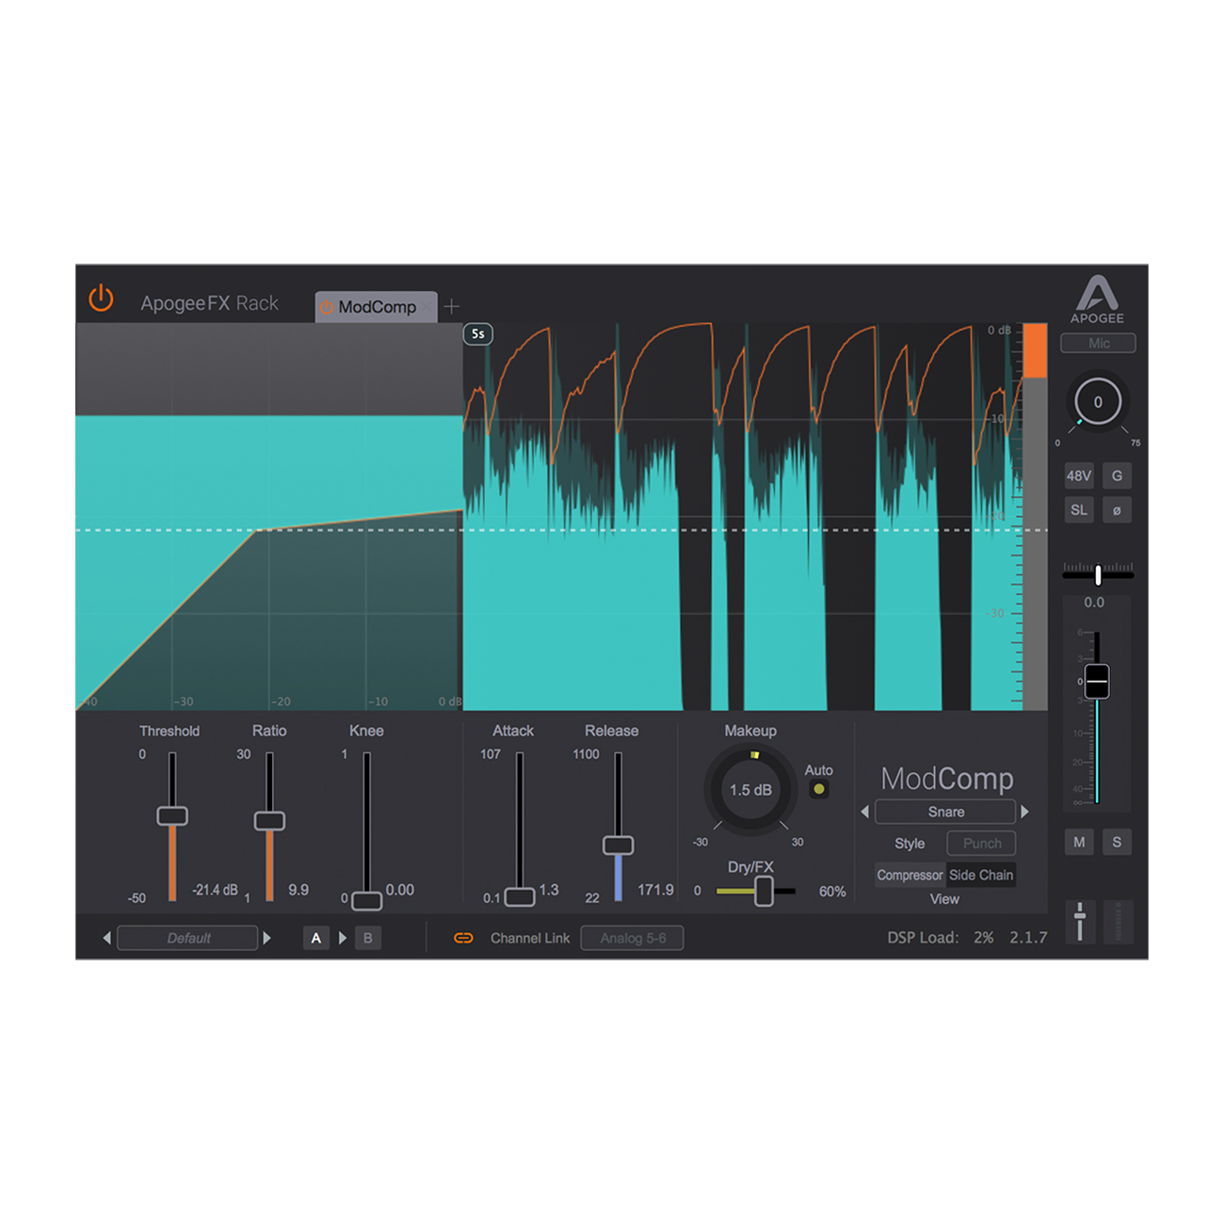Click the channel pan slider handle
The height and width of the screenshot is (1224, 1224).
(1098, 574)
